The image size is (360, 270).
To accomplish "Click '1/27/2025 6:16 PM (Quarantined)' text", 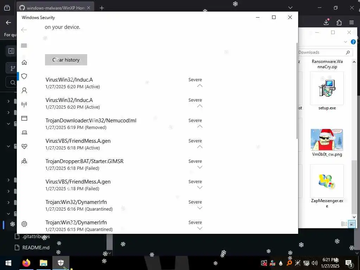I will coord(79,209).
